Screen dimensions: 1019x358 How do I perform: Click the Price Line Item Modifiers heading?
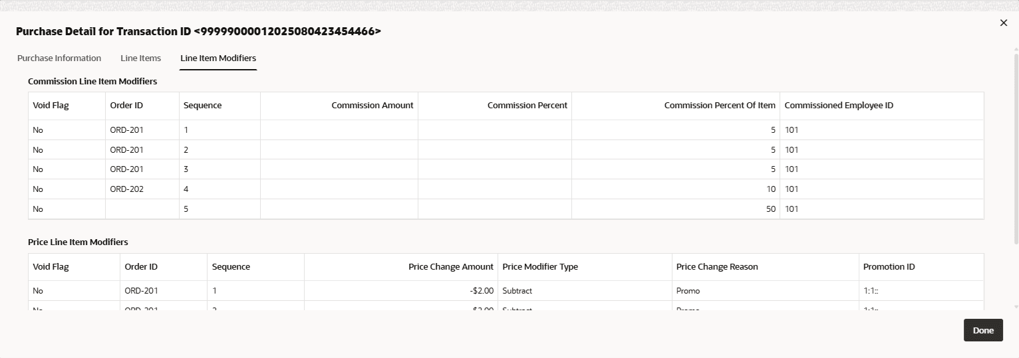(78, 242)
